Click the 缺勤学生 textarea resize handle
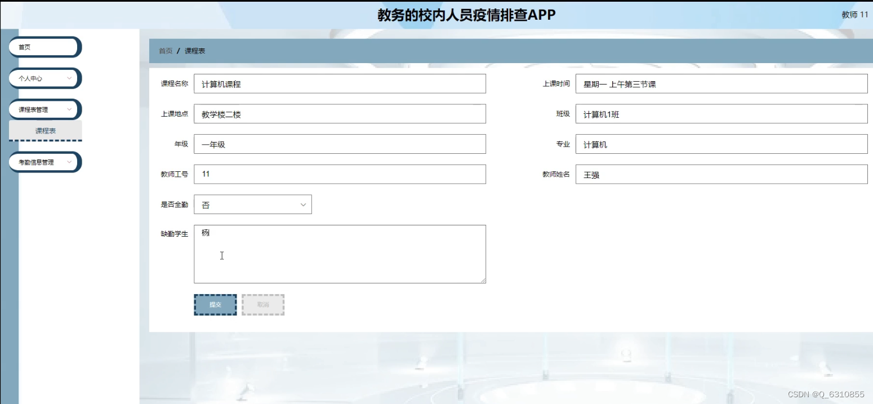The image size is (873, 404). [x=483, y=280]
